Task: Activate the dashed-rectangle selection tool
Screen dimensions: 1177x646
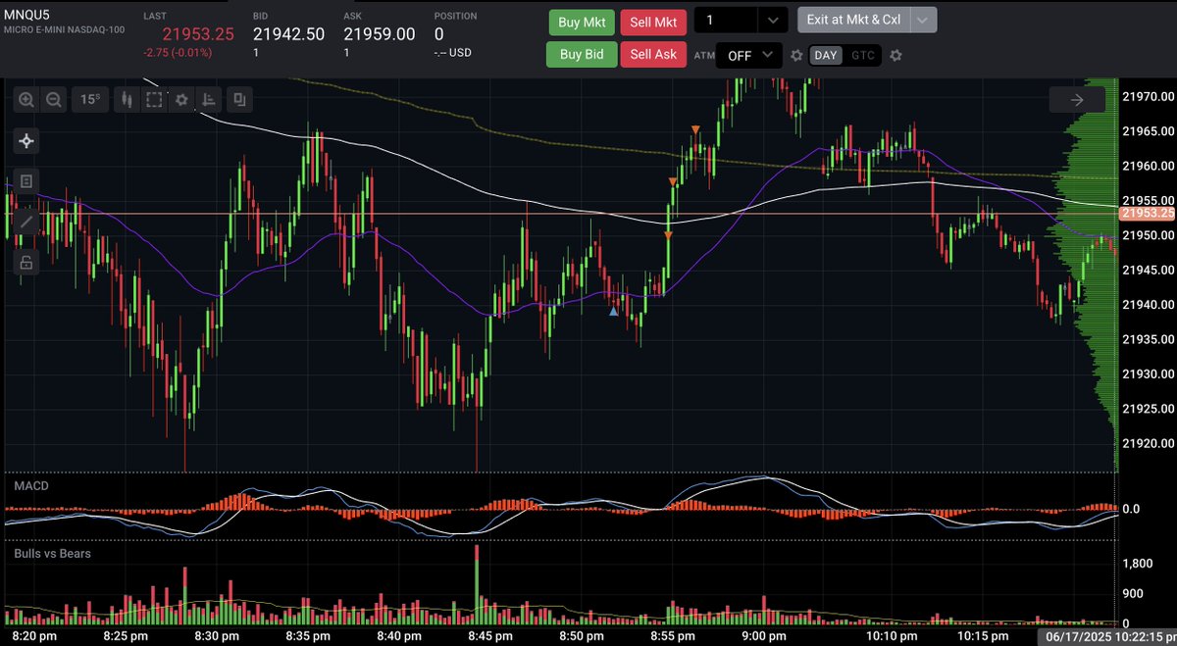Action: click(154, 99)
